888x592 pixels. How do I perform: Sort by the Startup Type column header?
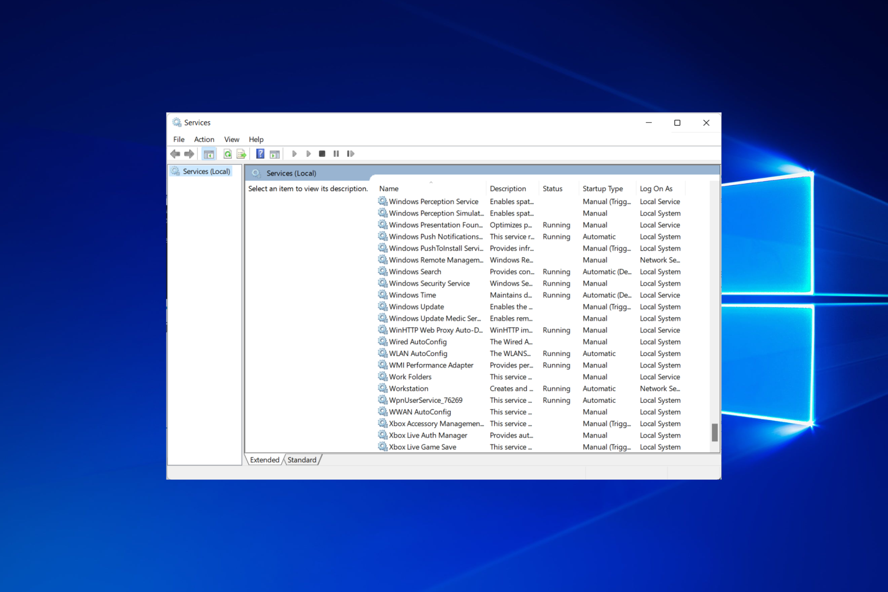(x=607, y=189)
